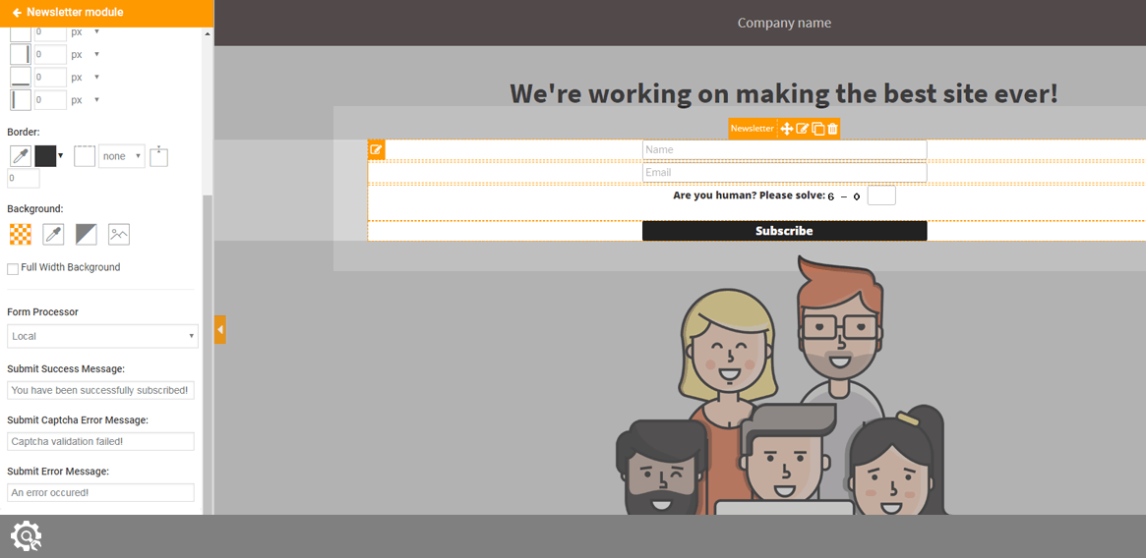Open the Form Processor dropdown

102,336
